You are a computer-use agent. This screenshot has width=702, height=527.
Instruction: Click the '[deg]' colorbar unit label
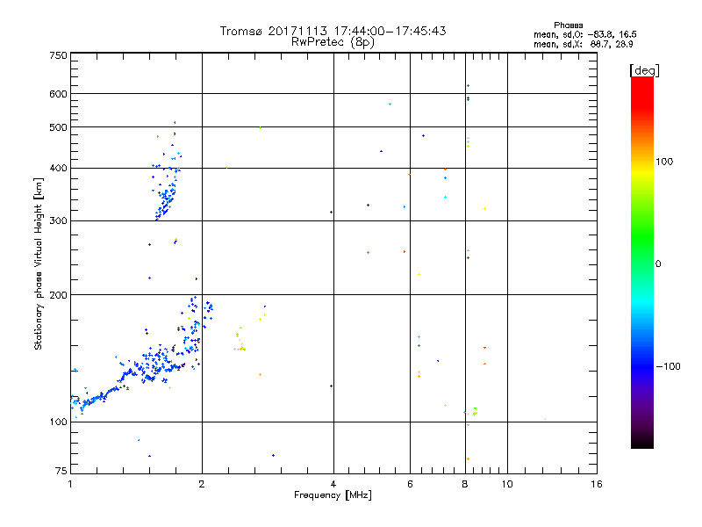coord(644,70)
